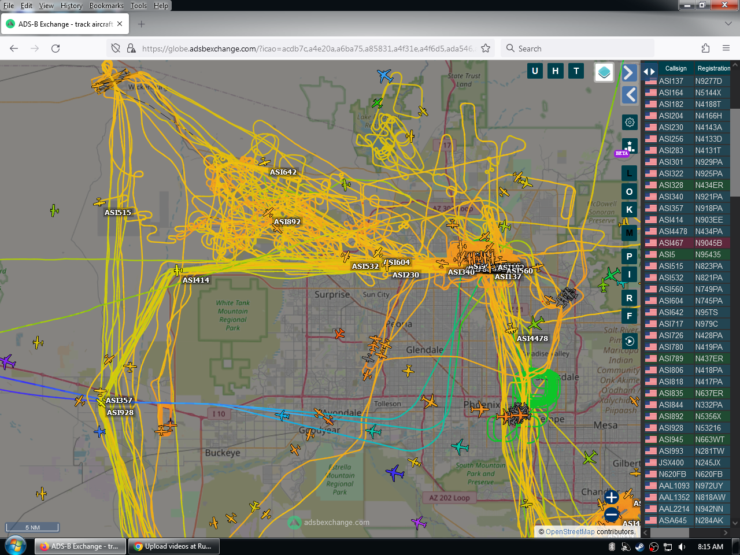This screenshot has width=740, height=555.
Task: Select the ASI414 aircraft label on map
Action: pyautogui.click(x=196, y=280)
